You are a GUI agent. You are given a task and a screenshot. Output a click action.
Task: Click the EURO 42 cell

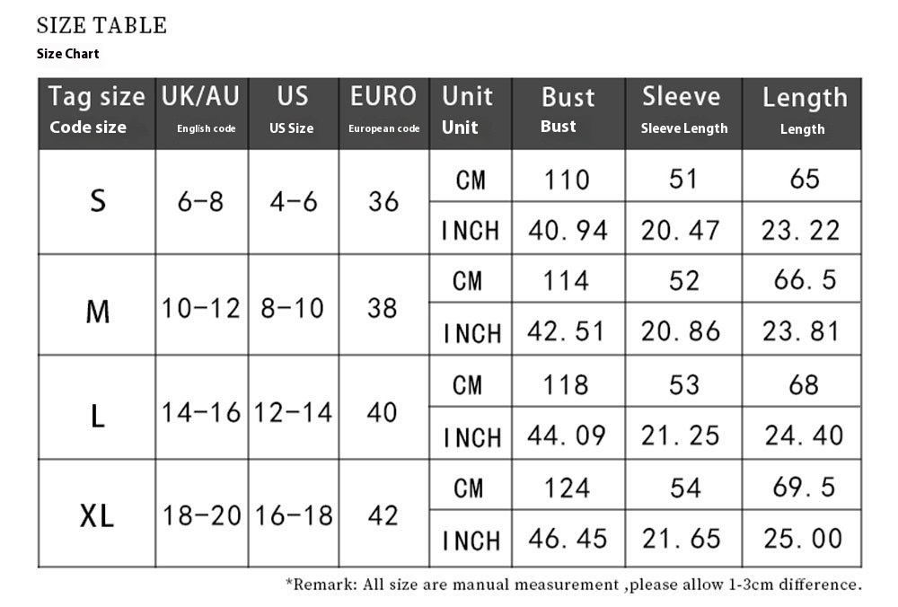[x=383, y=515]
